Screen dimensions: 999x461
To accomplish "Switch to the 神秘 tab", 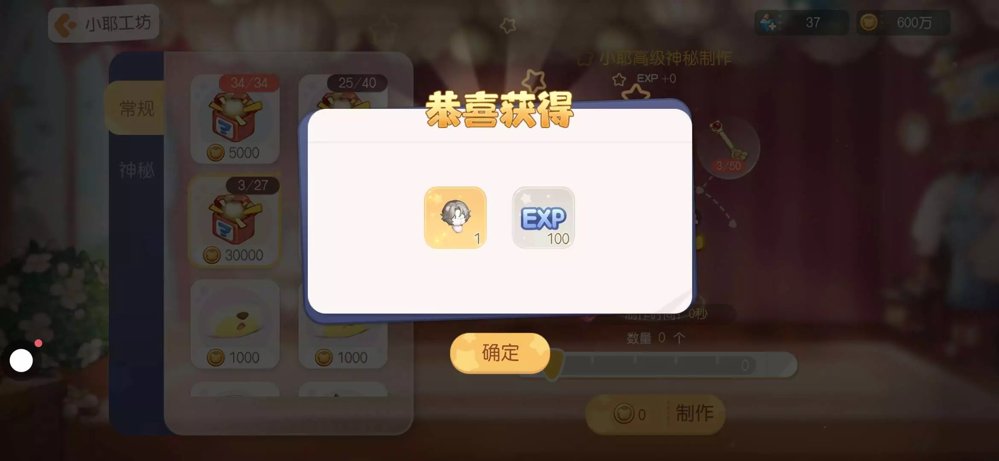I will 137,170.
